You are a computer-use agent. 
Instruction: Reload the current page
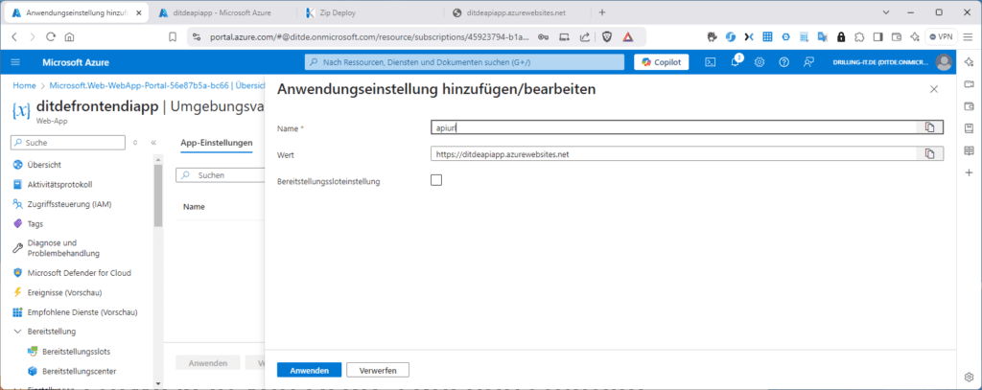tap(51, 37)
